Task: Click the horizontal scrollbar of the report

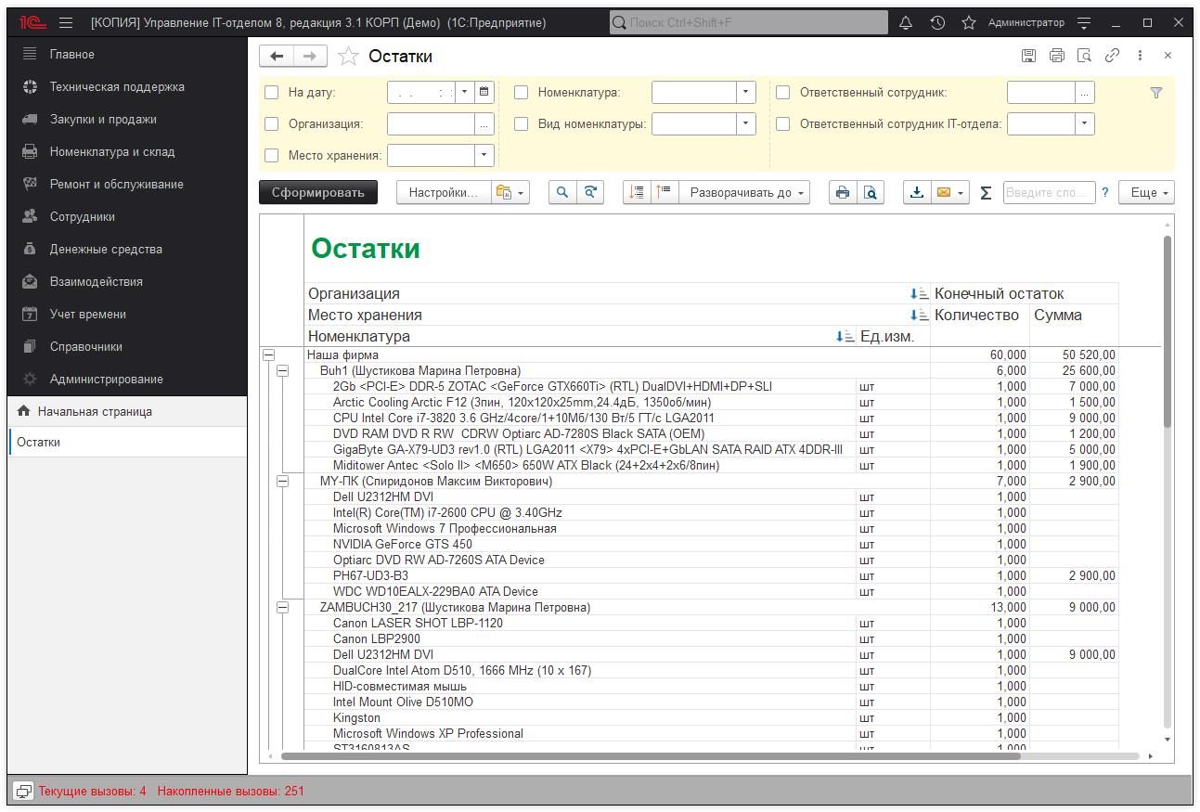Action: (x=650, y=756)
